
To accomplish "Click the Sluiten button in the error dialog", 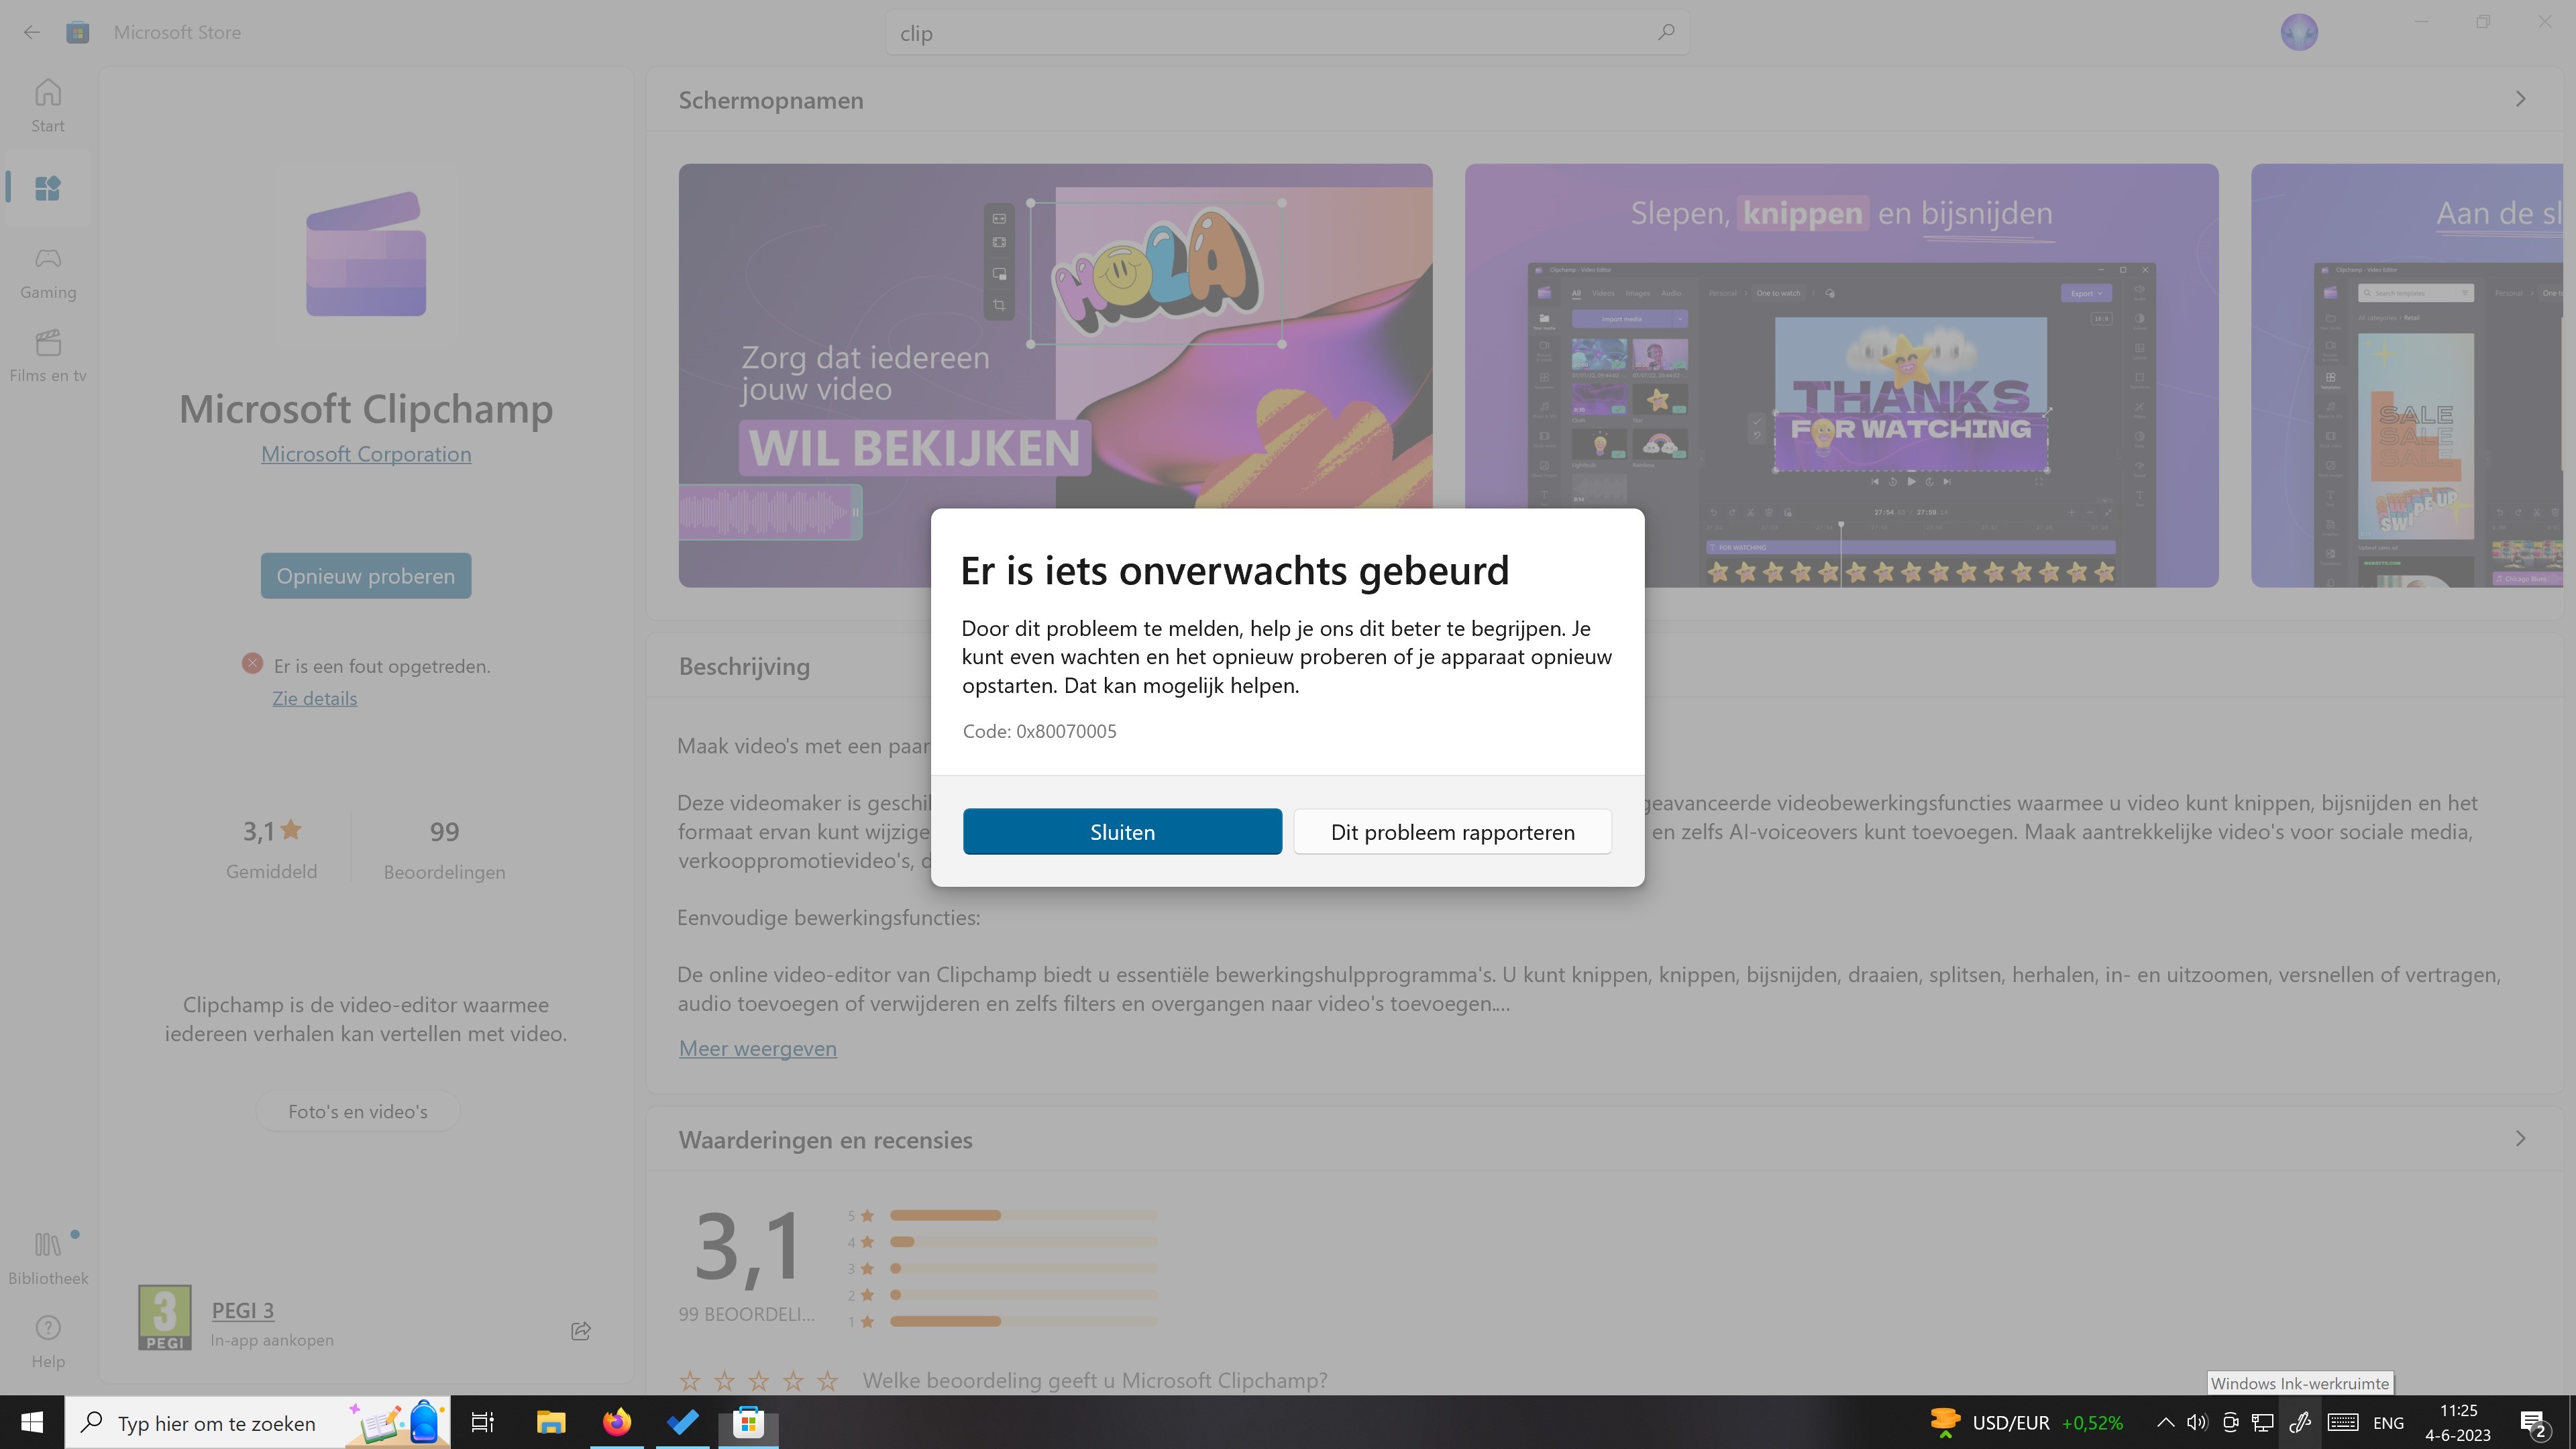I will click(x=1122, y=832).
